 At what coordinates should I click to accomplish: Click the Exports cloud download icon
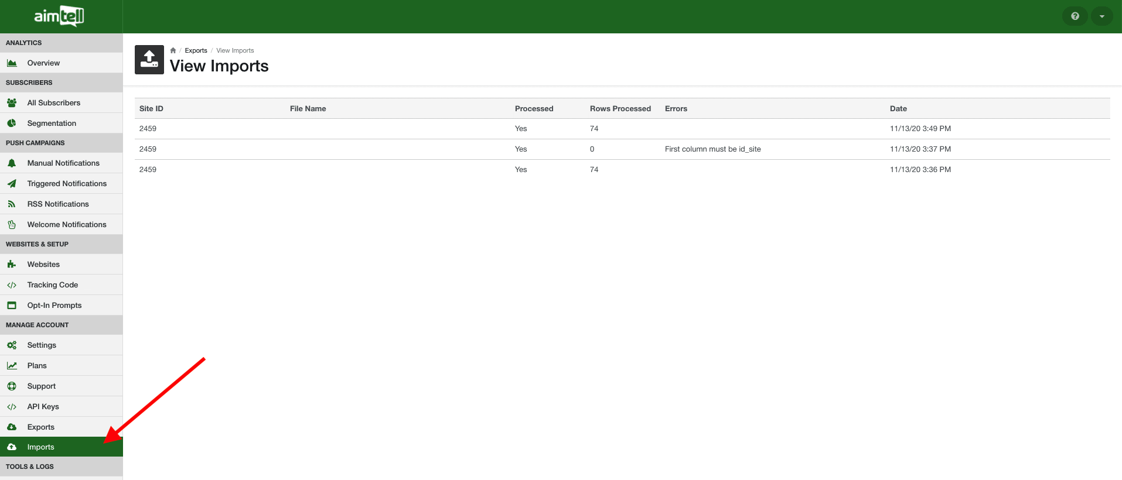tap(12, 427)
